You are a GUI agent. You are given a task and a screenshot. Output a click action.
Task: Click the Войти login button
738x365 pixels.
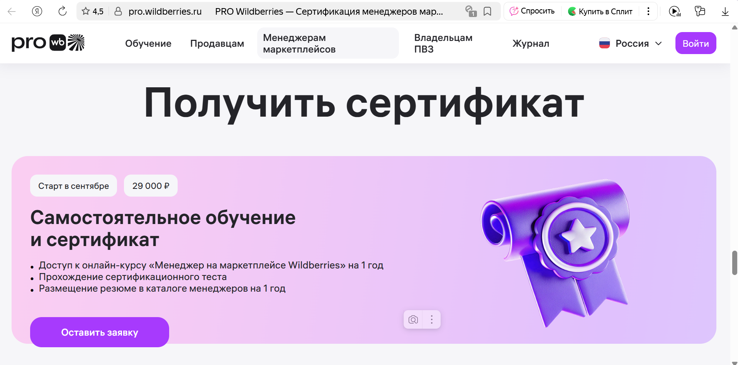tap(696, 43)
